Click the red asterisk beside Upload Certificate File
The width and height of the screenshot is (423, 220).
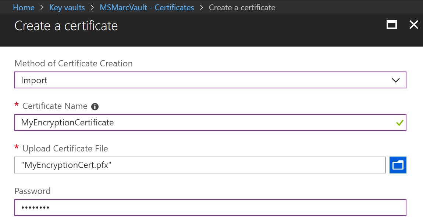16,148
